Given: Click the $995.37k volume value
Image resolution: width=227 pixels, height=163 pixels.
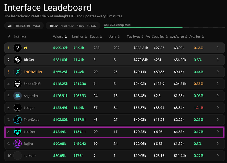Looking at the screenshot, I should click(61, 48).
